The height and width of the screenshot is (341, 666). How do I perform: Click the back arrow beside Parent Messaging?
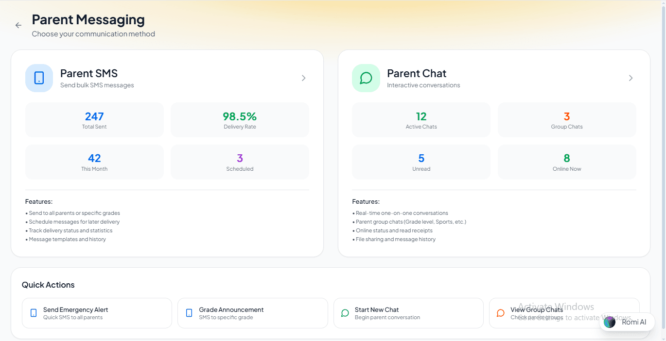pyautogui.click(x=18, y=25)
